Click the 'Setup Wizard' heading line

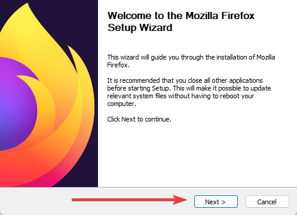(x=140, y=27)
